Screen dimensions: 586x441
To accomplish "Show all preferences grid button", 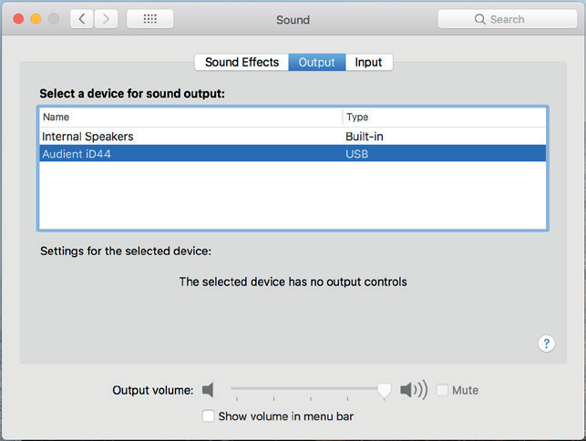I will tap(149, 19).
